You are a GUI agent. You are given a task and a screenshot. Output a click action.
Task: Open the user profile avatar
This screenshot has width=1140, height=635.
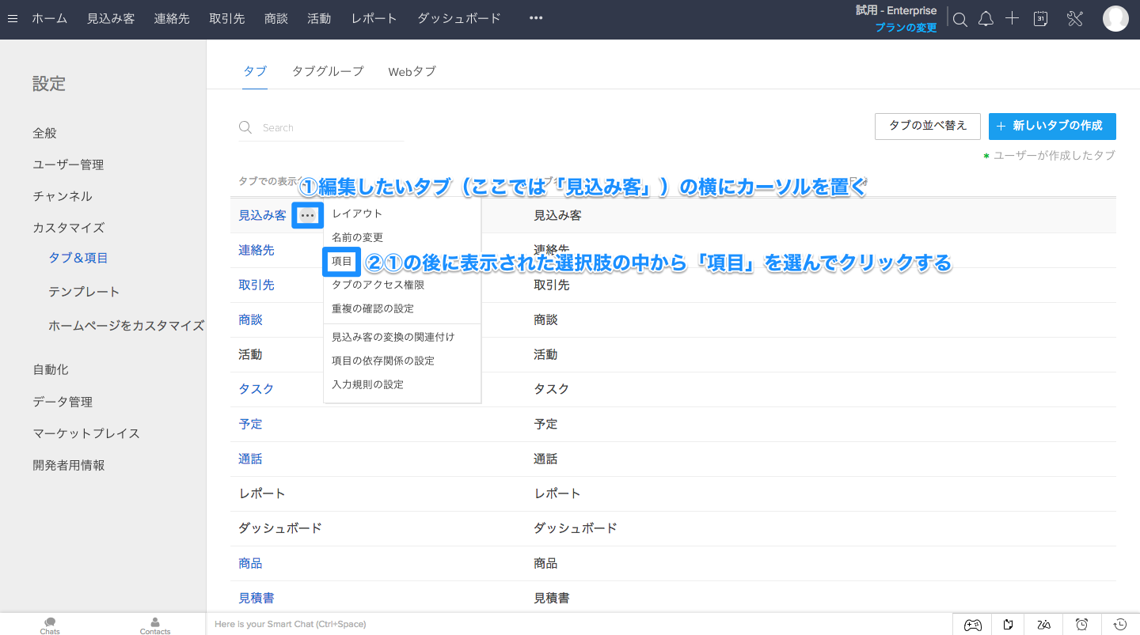pos(1115,19)
